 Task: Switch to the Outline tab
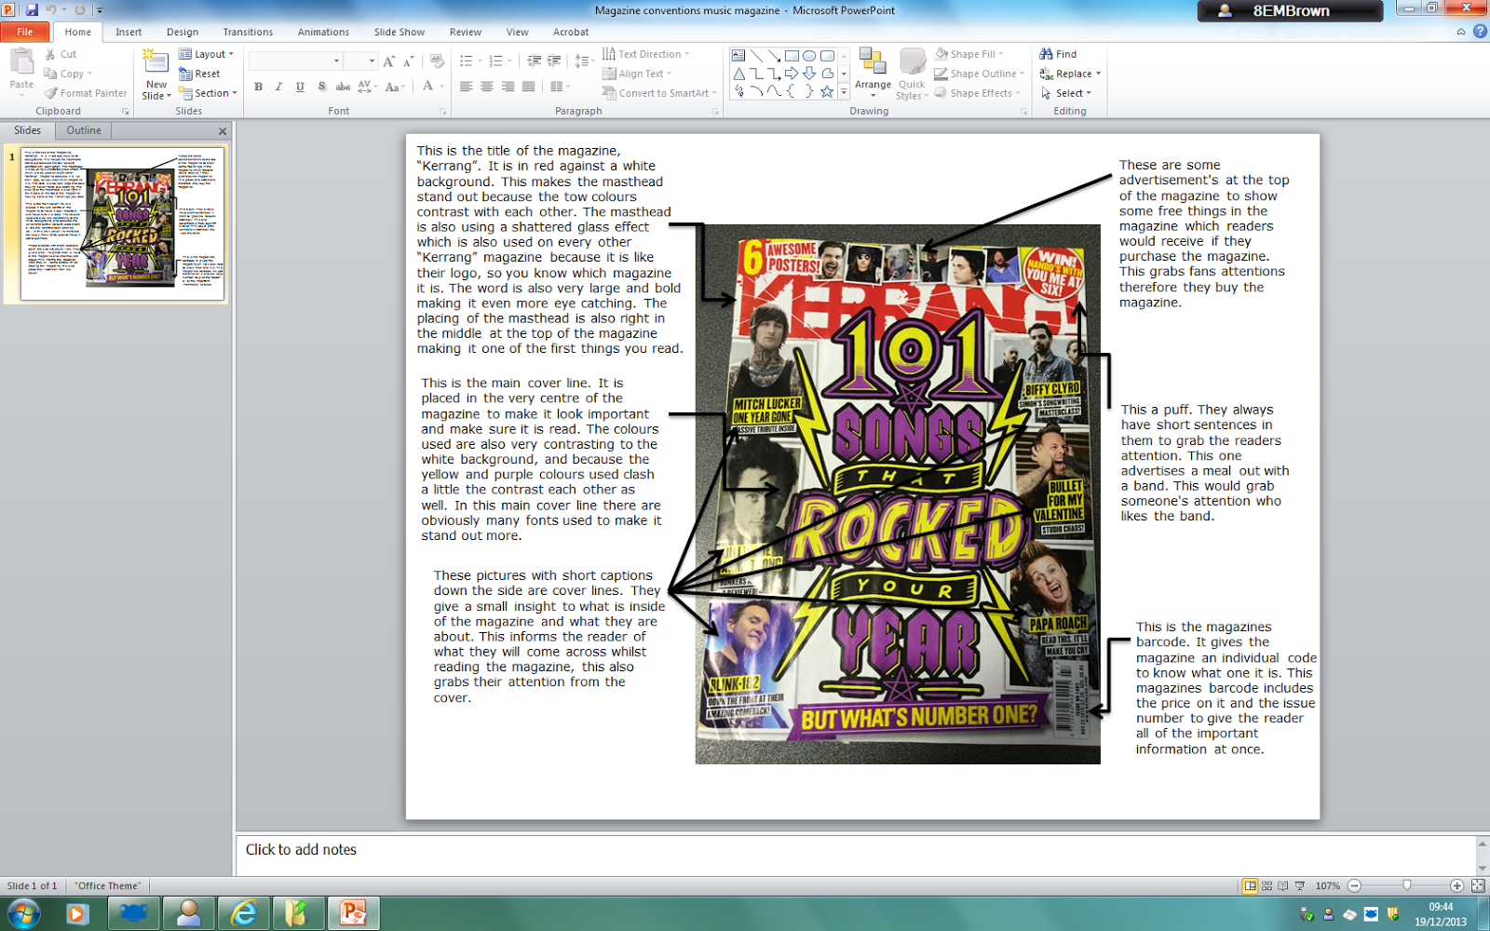[x=83, y=130]
